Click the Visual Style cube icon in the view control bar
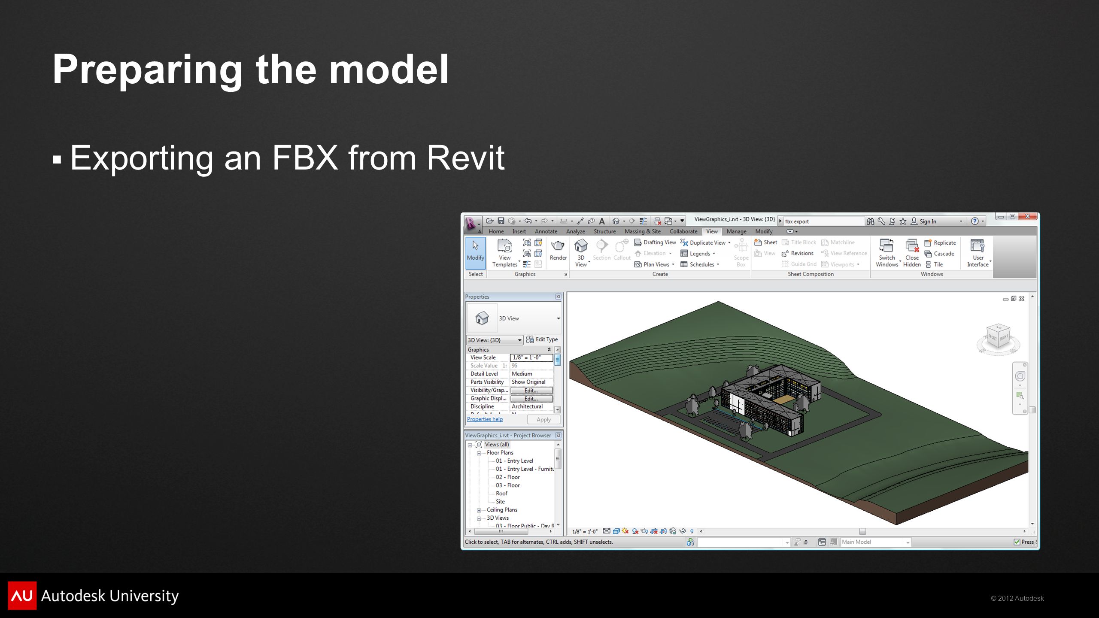The image size is (1099, 618). point(616,531)
